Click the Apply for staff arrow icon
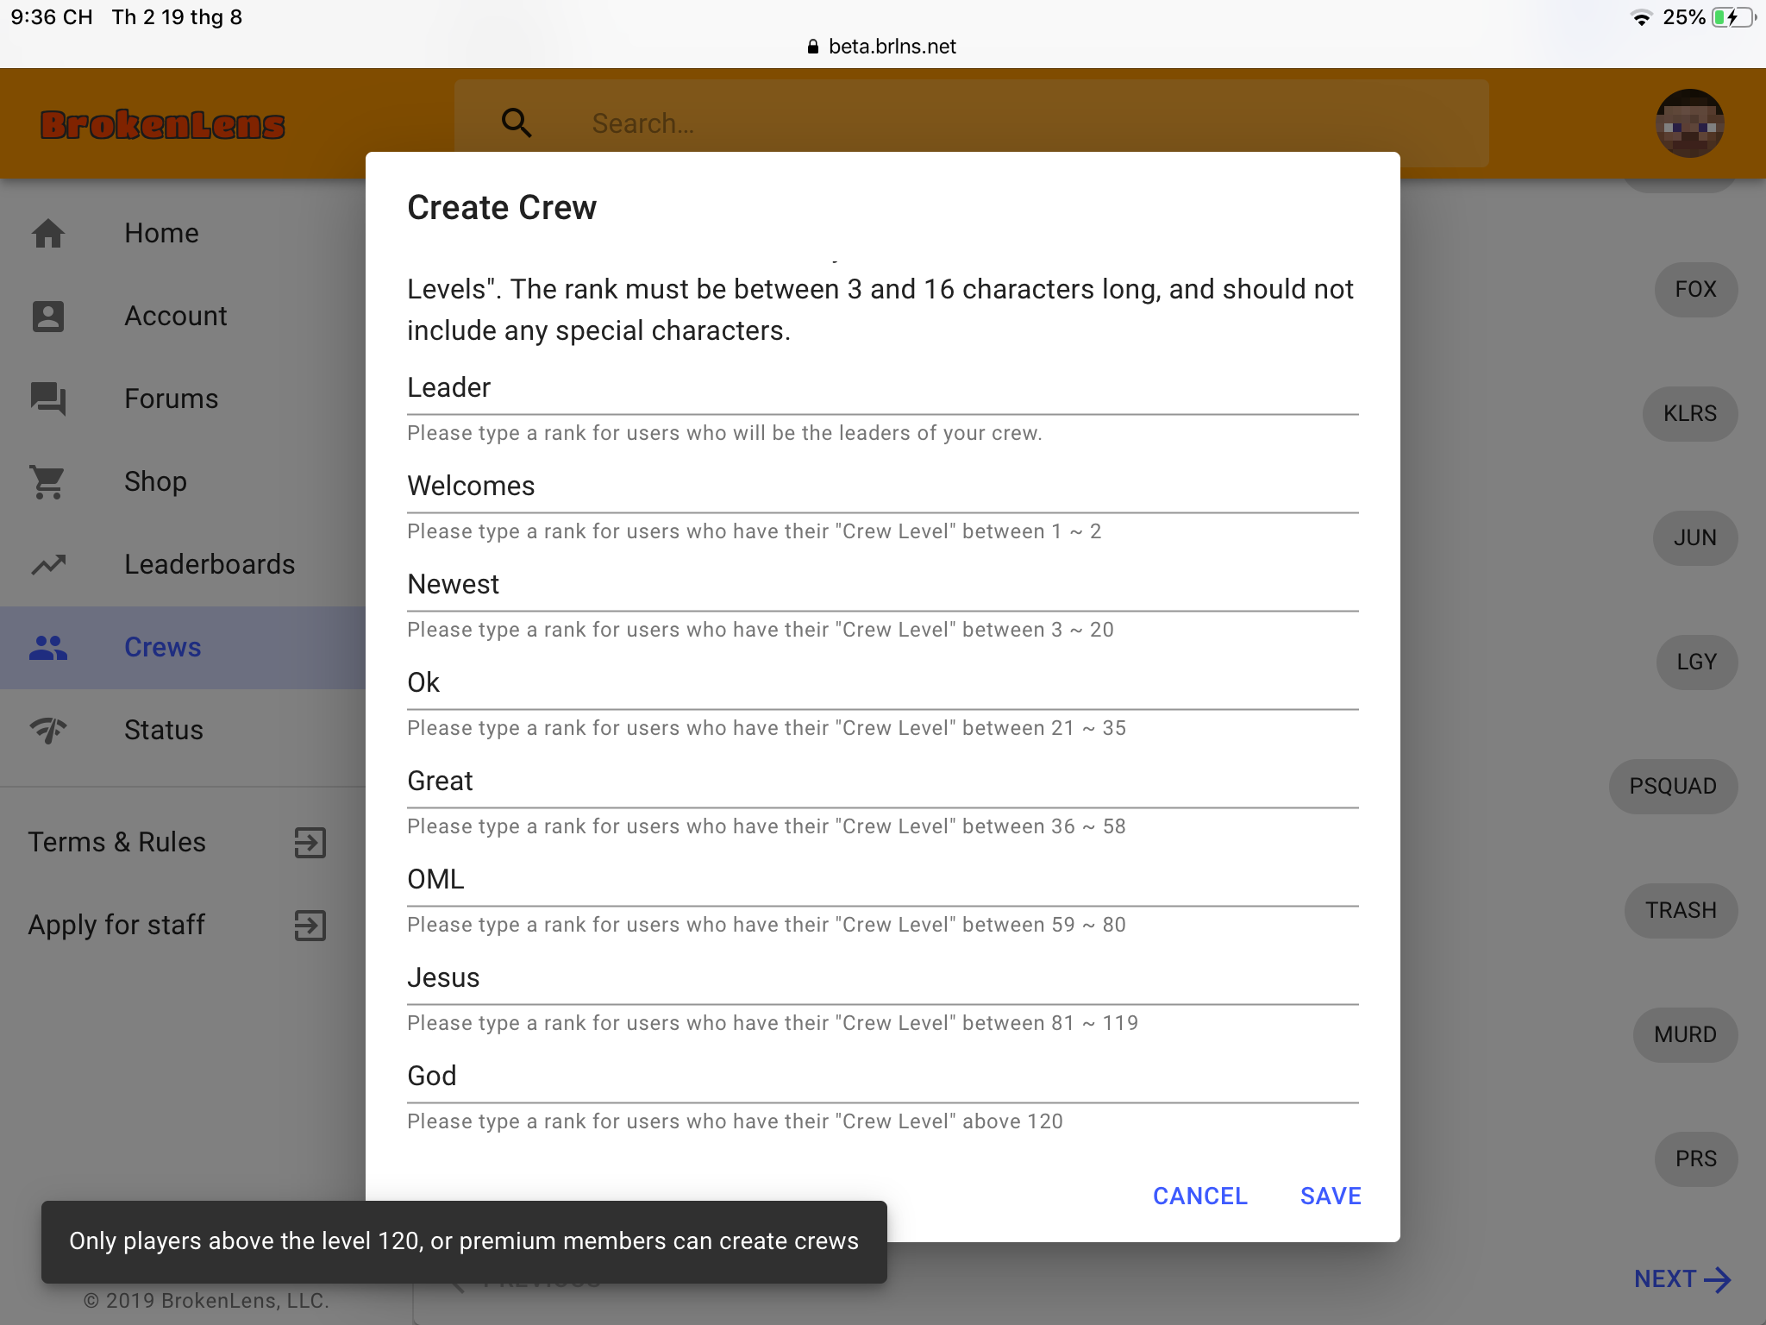The height and width of the screenshot is (1325, 1766). point(310,925)
